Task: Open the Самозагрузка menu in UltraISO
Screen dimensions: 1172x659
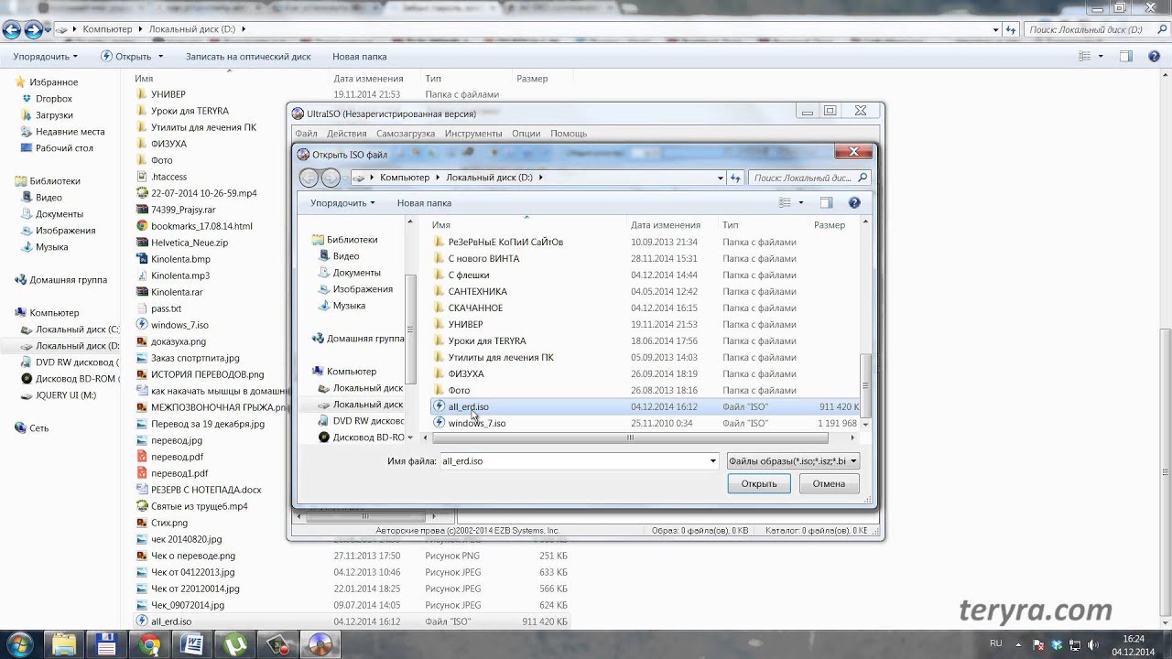Action: click(x=406, y=134)
